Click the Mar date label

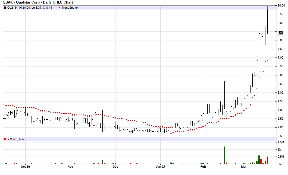(x=244, y=167)
